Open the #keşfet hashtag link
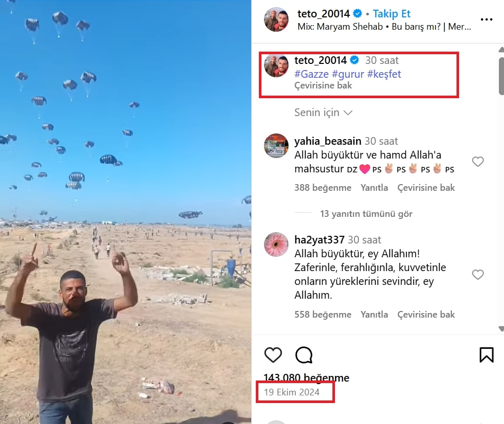Viewport: 504px width, 424px height. 384,74
